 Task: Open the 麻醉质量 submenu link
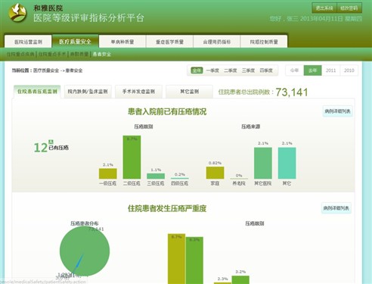pos(79,54)
